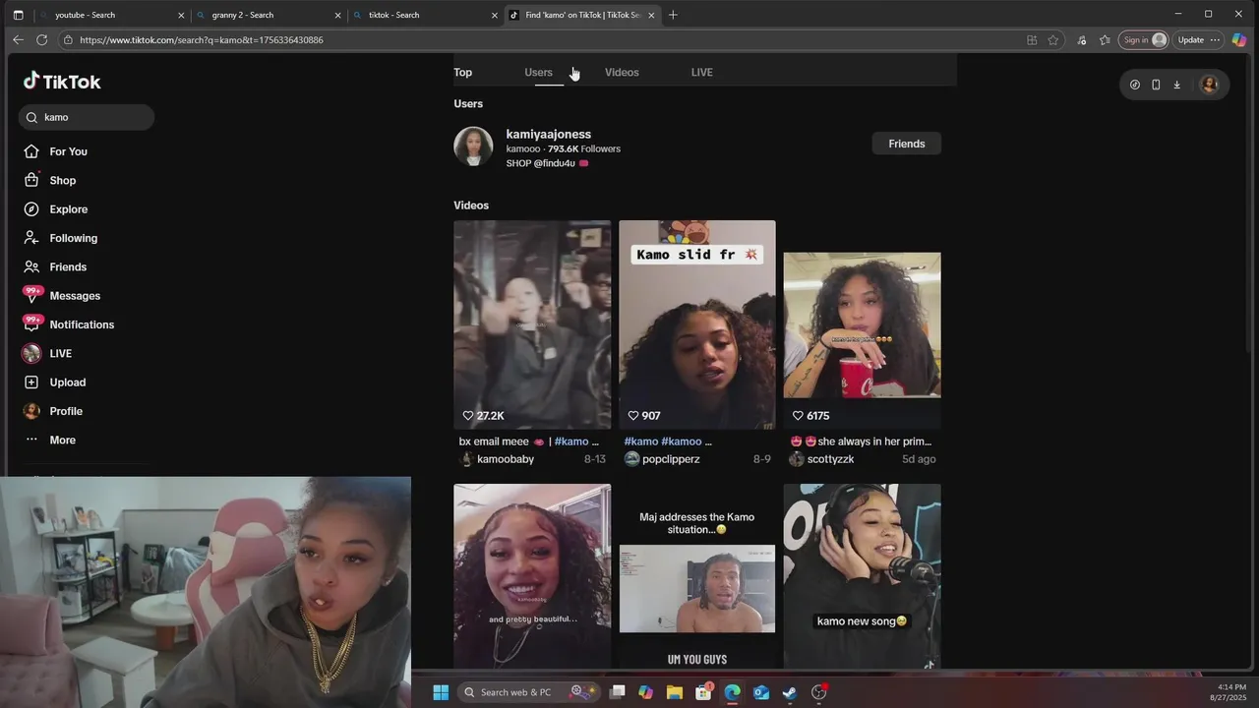Open File Explorer from the taskbar

pyautogui.click(x=675, y=692)
